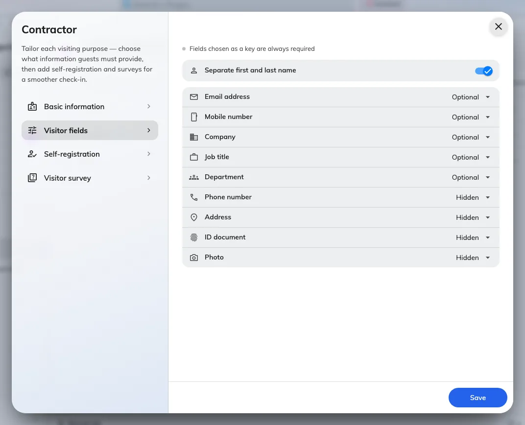Open the Photo visibility dropdown
Screen dimensions: 525x425
[473, 258]
